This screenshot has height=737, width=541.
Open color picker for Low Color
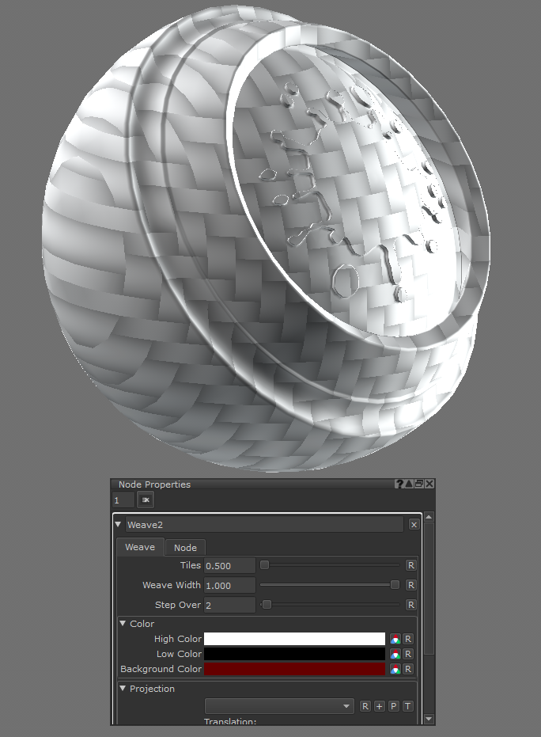point(395,654)
